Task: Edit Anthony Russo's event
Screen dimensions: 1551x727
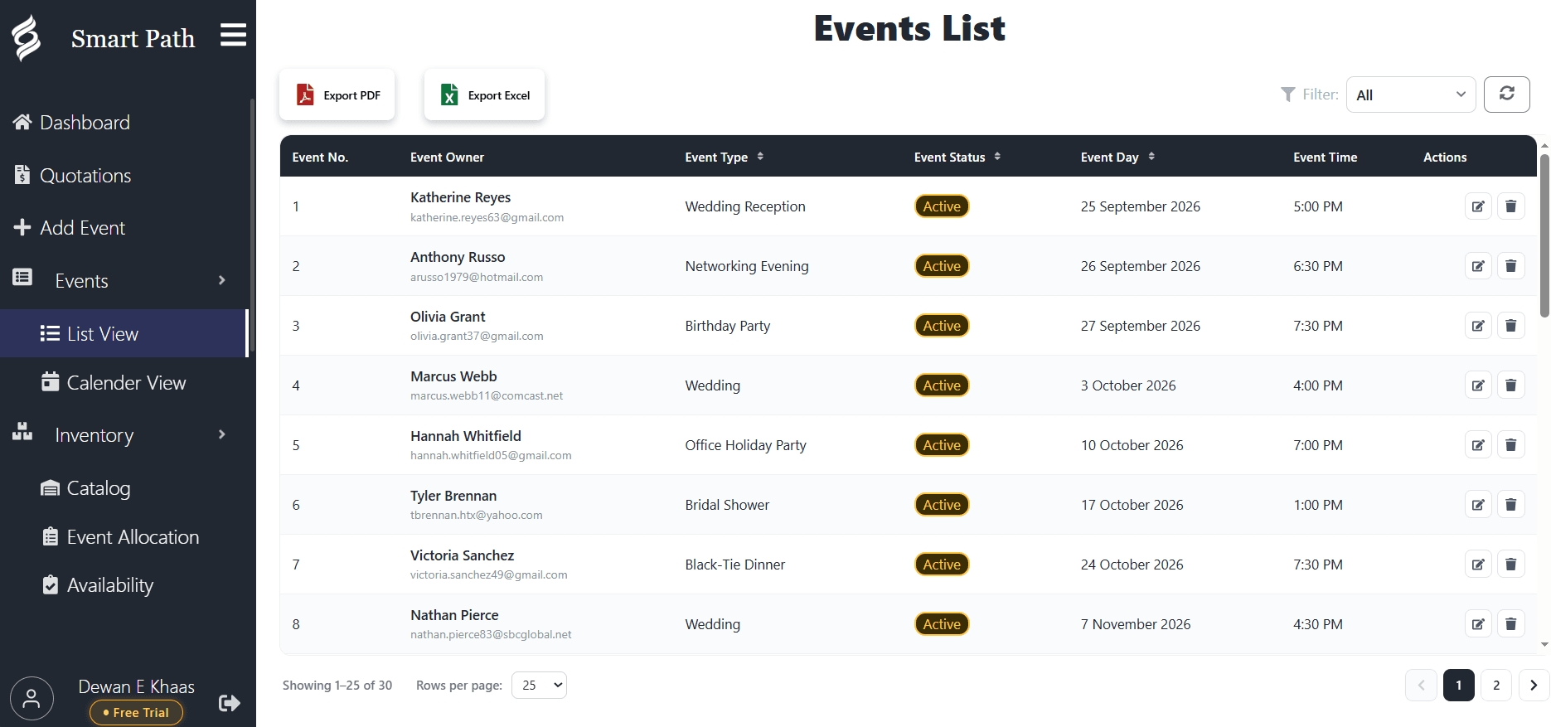Action: [1477, 266]
